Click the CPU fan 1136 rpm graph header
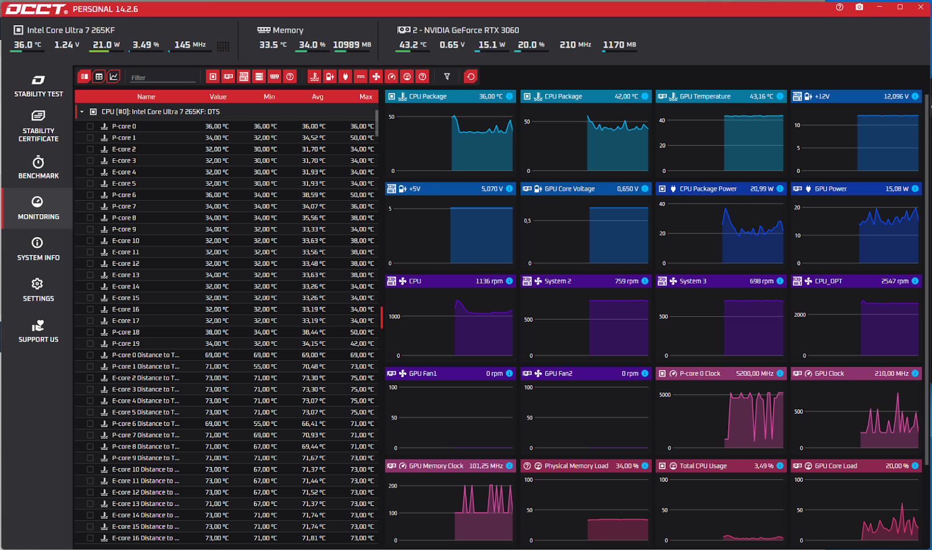The width and height of the screenshot is (932, 550). point(450,281)
